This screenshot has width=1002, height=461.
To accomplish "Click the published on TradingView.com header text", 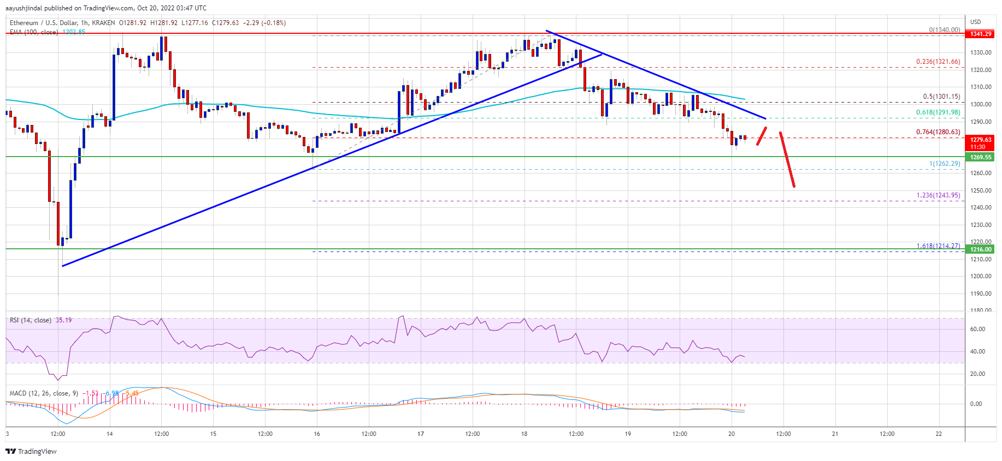I will (106, 8).
